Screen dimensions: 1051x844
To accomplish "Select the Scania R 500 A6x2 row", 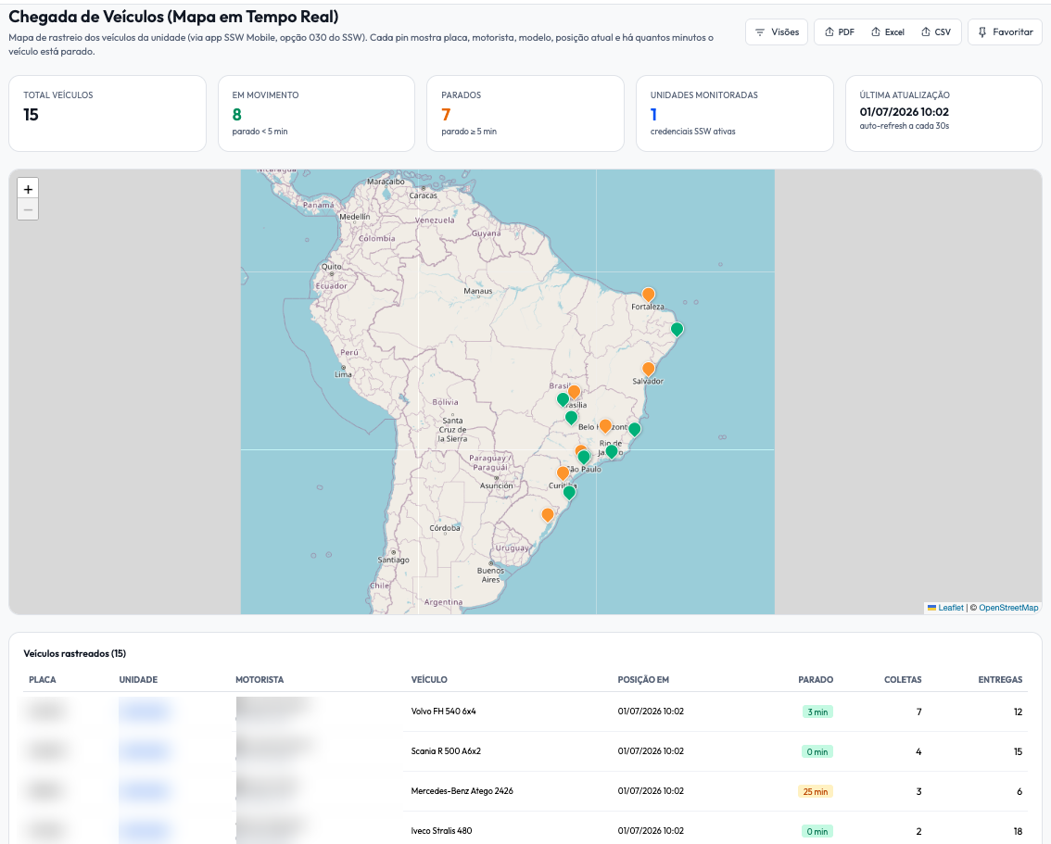I will click(525, 751).
